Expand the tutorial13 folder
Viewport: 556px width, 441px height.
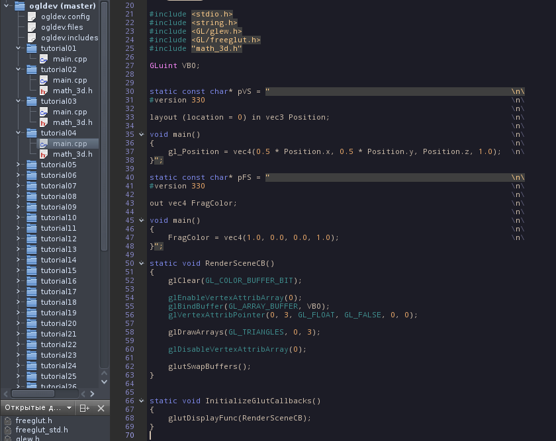[x=18, y=249]
